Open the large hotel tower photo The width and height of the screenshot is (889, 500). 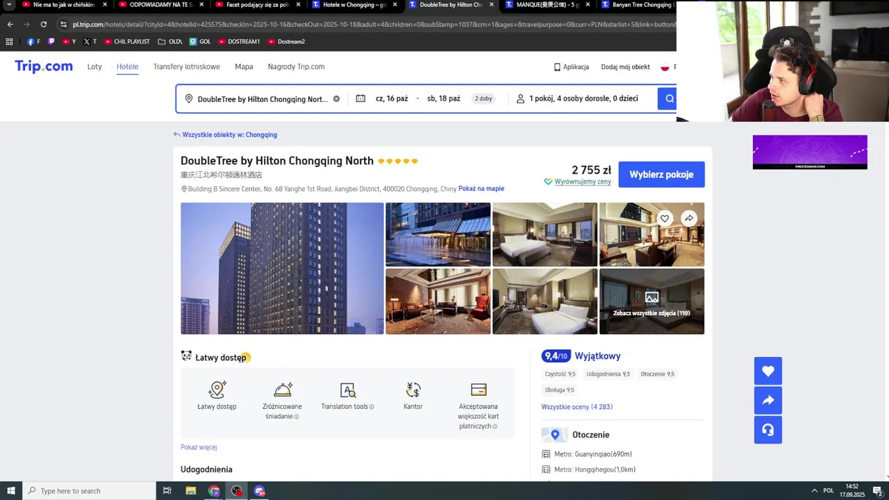[282, 268]
